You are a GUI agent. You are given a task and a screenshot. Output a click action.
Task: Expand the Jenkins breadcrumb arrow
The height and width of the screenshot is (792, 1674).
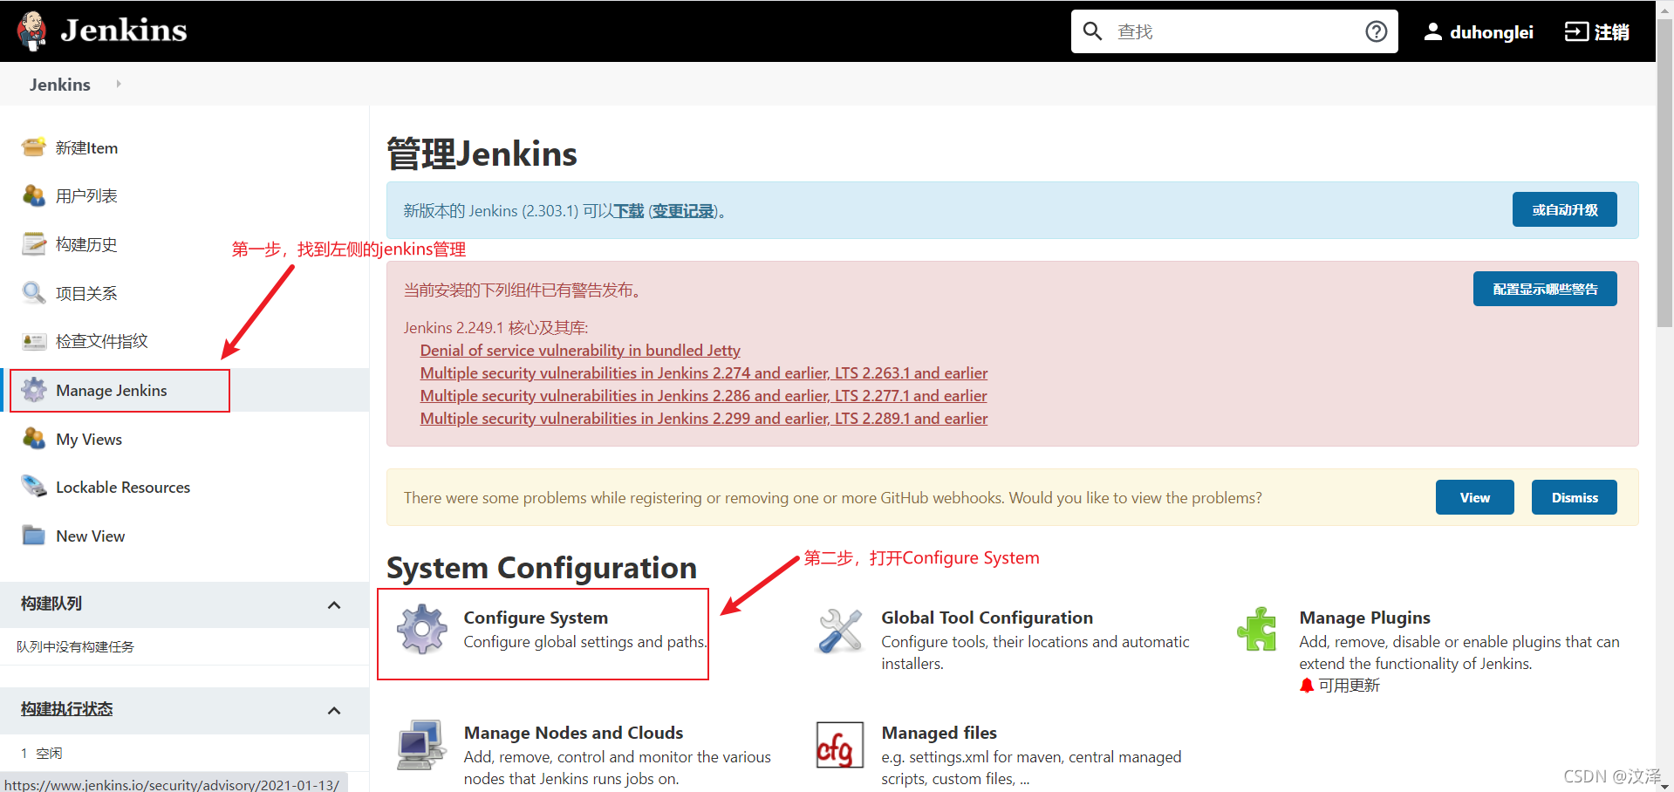(119, 84)
